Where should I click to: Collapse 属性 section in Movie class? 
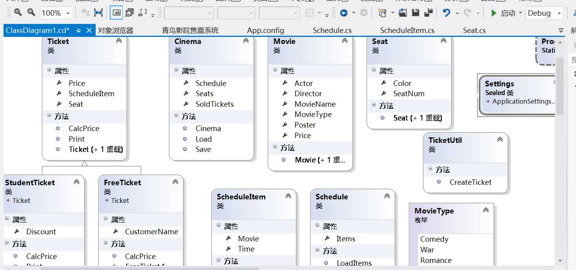tap(275, 70)
